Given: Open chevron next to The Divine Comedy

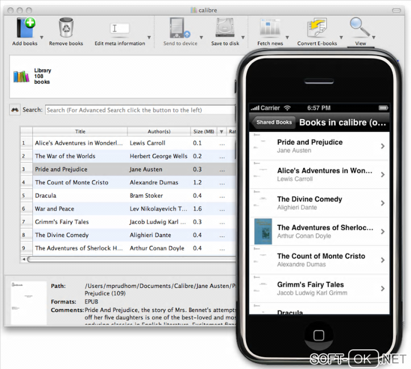Looking at the screenshot, I should 383,203.
